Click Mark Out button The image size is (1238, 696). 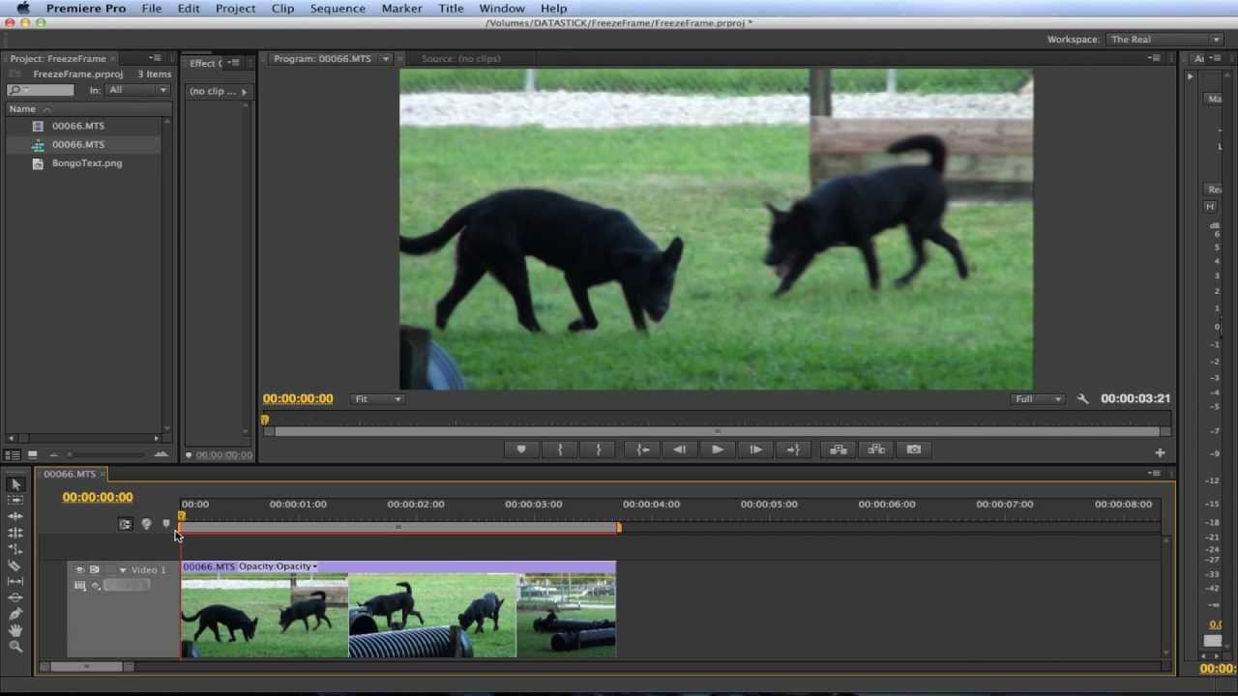[x=599, y=449]
